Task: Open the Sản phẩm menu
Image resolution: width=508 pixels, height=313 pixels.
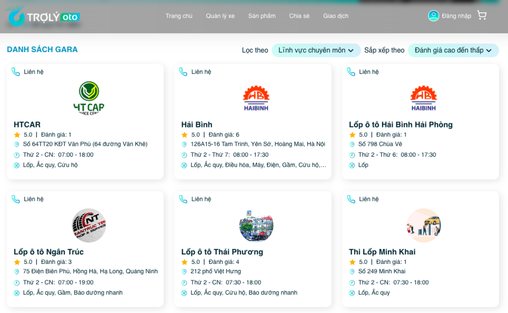Action: 262,16
